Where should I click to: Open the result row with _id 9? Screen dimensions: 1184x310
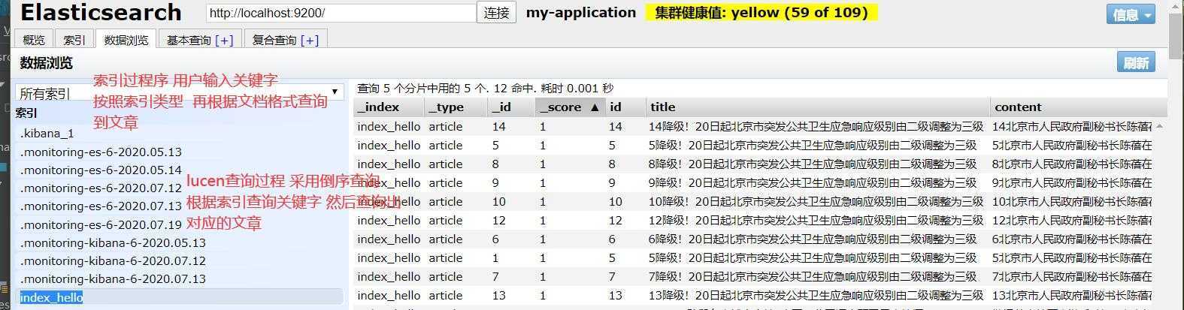[754, 183]
